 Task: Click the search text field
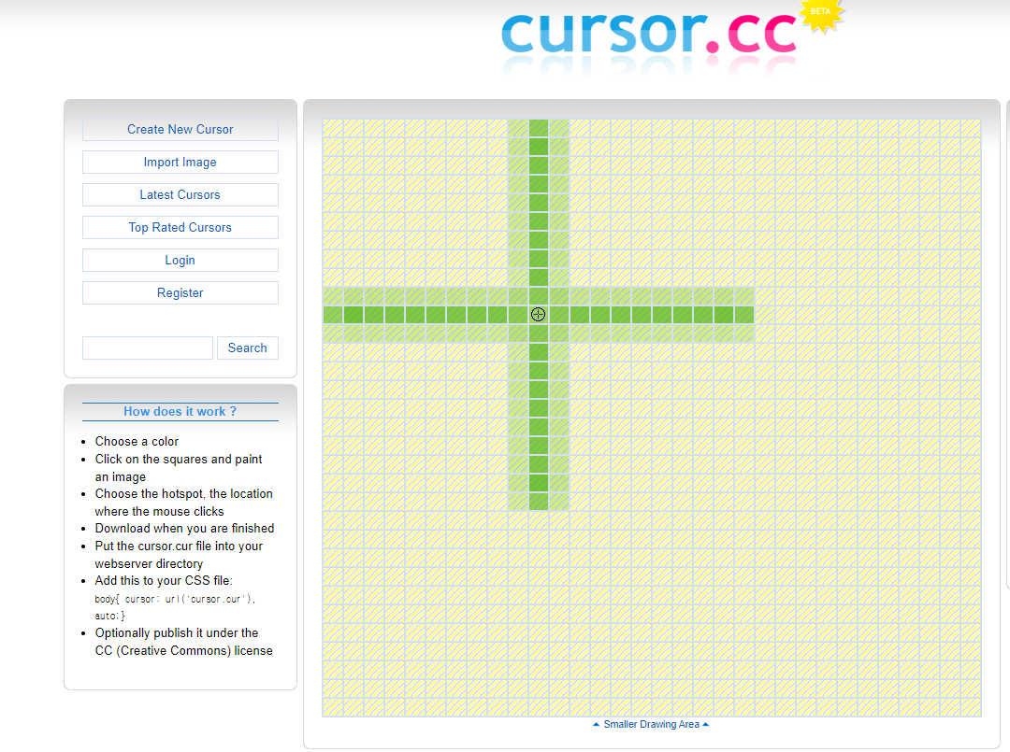point(148,348)
